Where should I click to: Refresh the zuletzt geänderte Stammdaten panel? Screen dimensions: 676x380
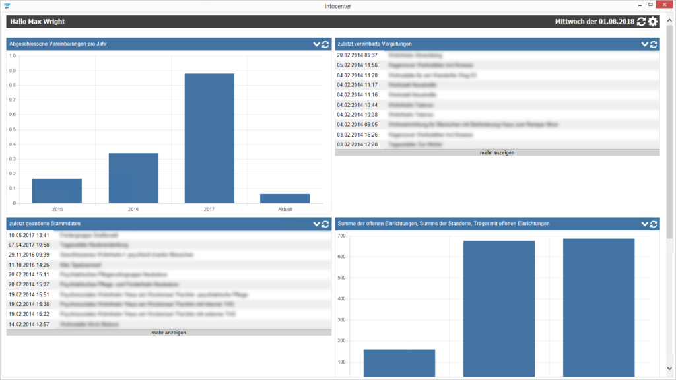(x=325, y=224)
